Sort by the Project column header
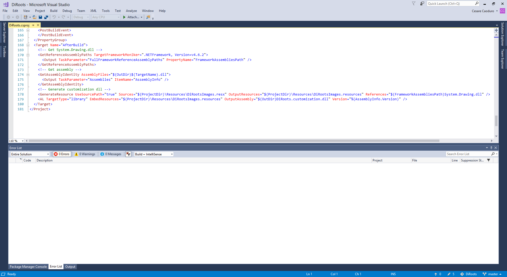 [391, 160]
